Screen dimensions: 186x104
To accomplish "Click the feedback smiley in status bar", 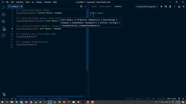I will (x=179, y=99).
